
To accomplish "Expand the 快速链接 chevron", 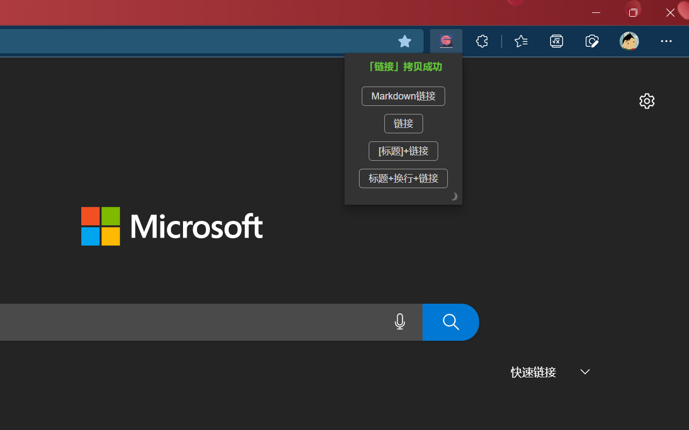I will [x=585, y=372].
